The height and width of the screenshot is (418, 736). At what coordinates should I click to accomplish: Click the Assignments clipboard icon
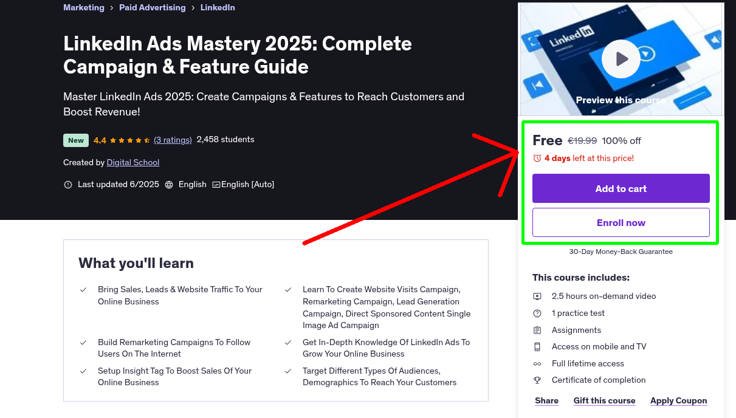537,331
